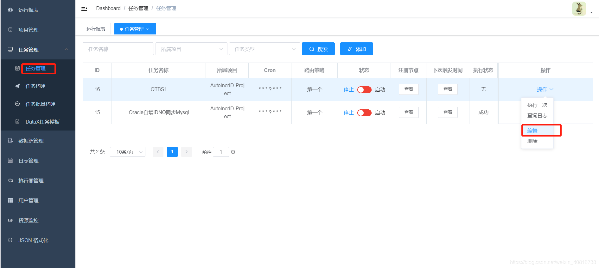
Task: Toggle the status switch for OTBS1
Action: (364, 90)
